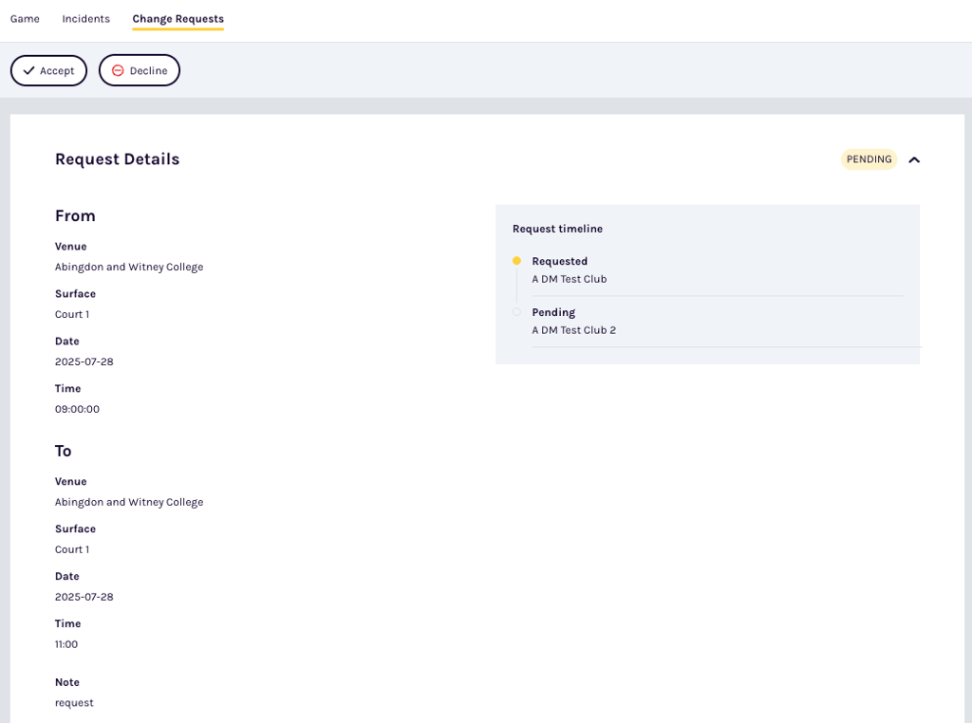This screenshot has height=723, width=972.
Task: Open the Game tab
Action: click(x=25, y=19)
